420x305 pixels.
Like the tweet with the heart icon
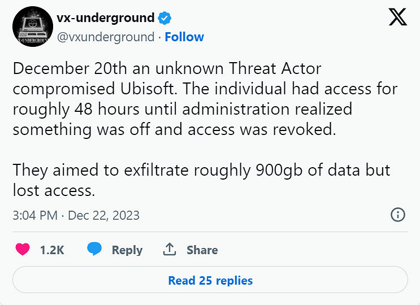pyautogui.click(x=23, y=250)
